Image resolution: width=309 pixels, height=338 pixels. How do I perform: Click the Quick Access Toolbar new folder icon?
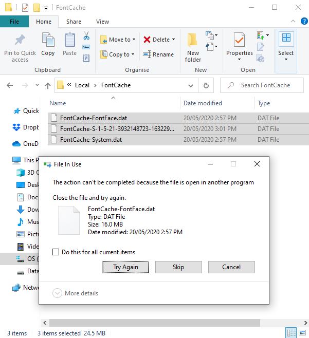pos(37,8)
